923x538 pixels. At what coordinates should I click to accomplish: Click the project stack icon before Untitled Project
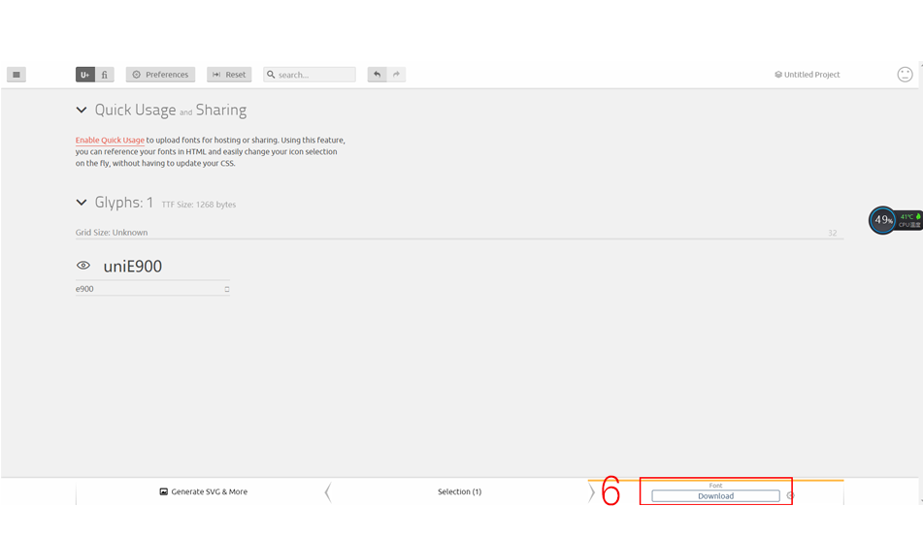coord(778,75)
